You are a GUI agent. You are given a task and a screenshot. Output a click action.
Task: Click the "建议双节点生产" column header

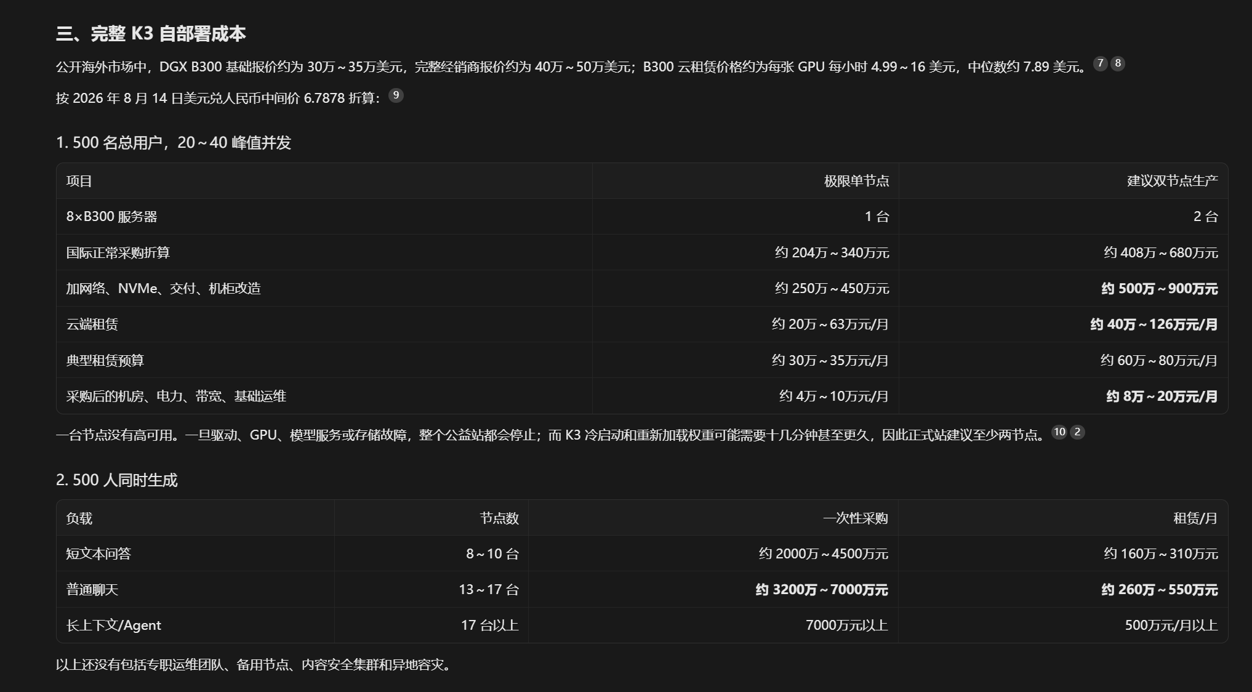(x=1173, y=181)
